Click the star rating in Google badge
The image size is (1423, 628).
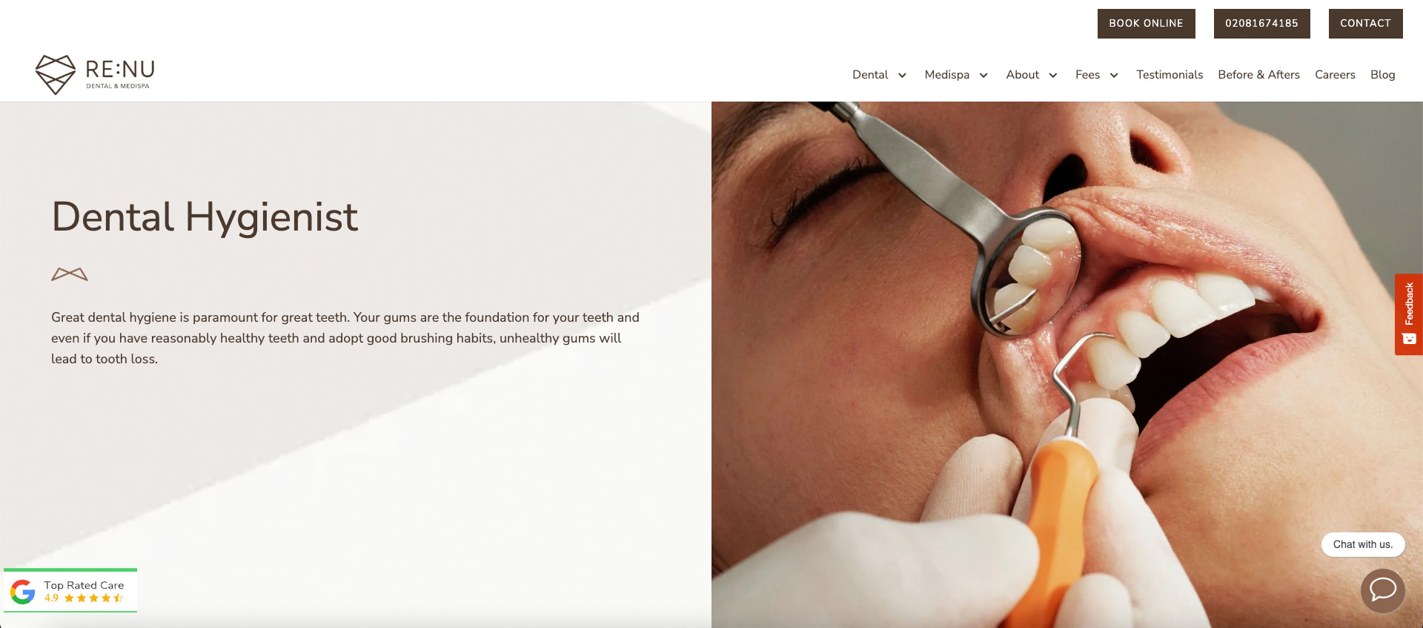[x=93, y=598]
